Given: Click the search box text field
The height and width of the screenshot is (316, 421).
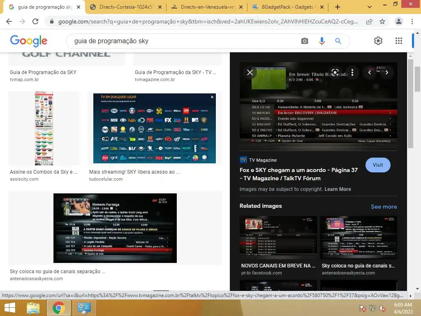Looking at the screenshot, I should [x=183, y=41].
